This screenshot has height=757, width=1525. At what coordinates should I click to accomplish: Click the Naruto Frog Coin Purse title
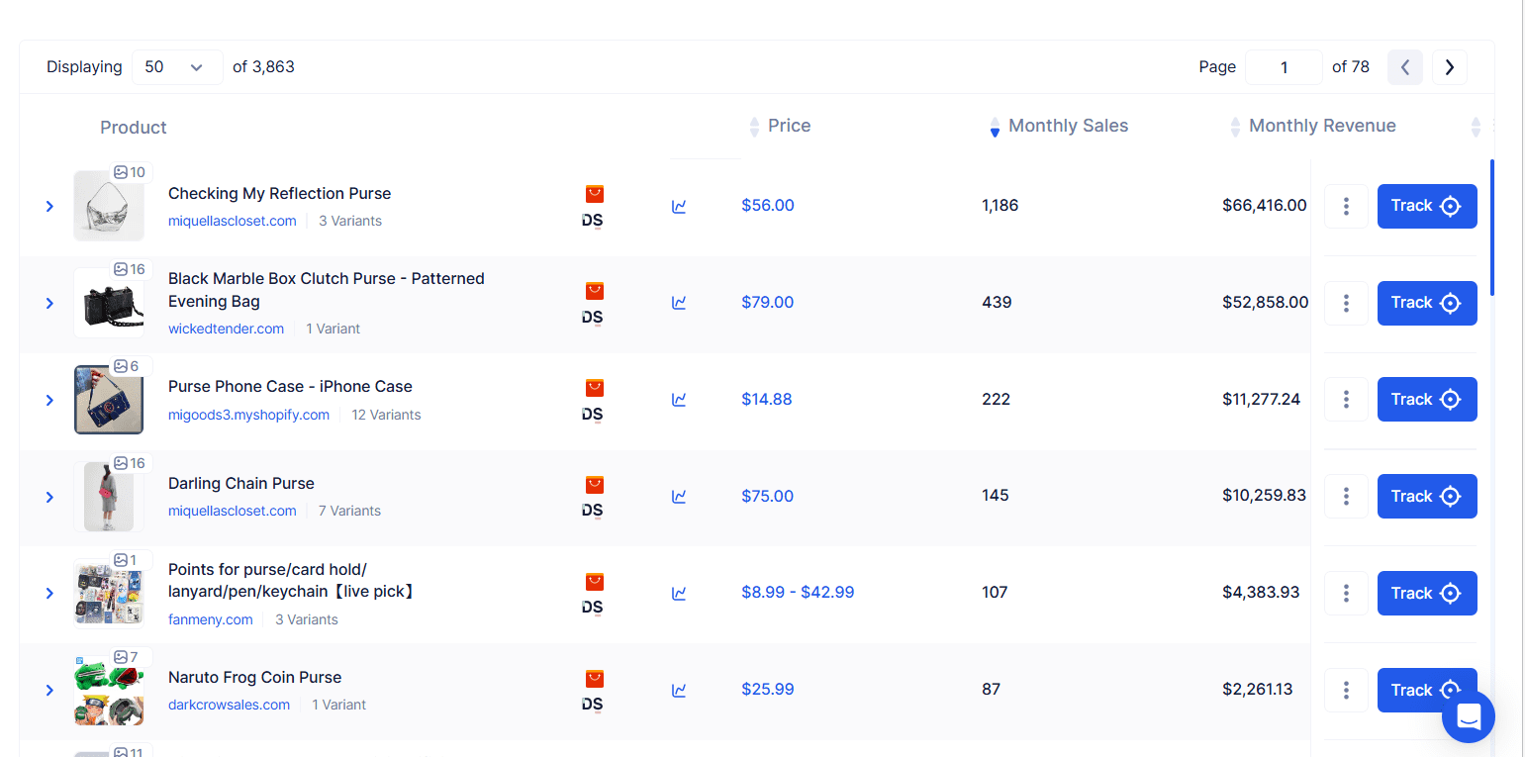[254, 678]
